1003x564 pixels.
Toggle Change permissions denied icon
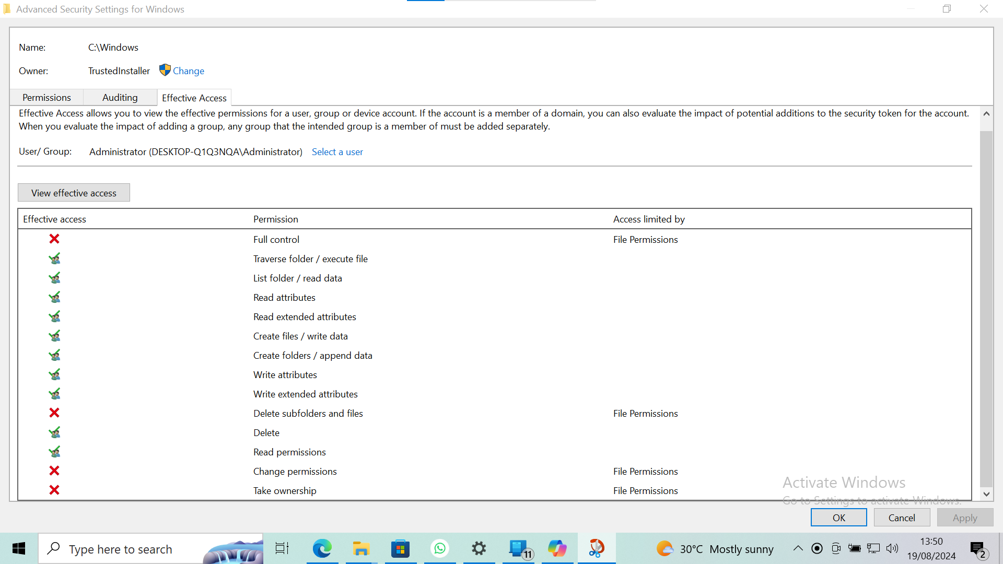tap(54, 471)
